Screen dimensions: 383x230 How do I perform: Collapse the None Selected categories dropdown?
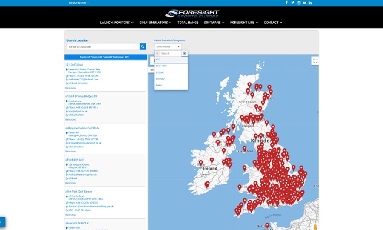[x=168, y=47]
